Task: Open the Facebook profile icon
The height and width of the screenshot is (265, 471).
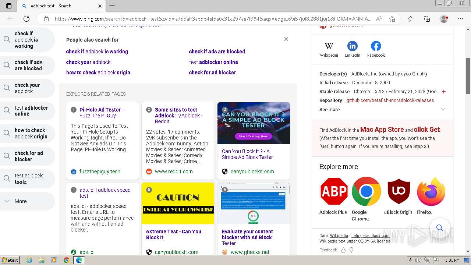Action: [376, 46]
